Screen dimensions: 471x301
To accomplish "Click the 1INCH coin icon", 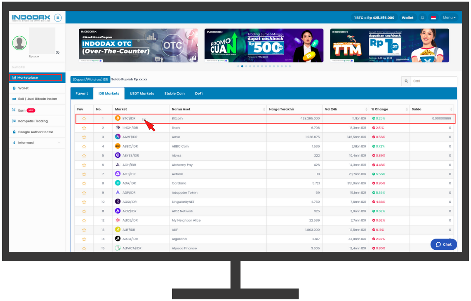I will point(118,127).
